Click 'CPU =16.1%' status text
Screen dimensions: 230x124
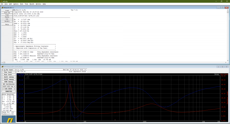21,72
